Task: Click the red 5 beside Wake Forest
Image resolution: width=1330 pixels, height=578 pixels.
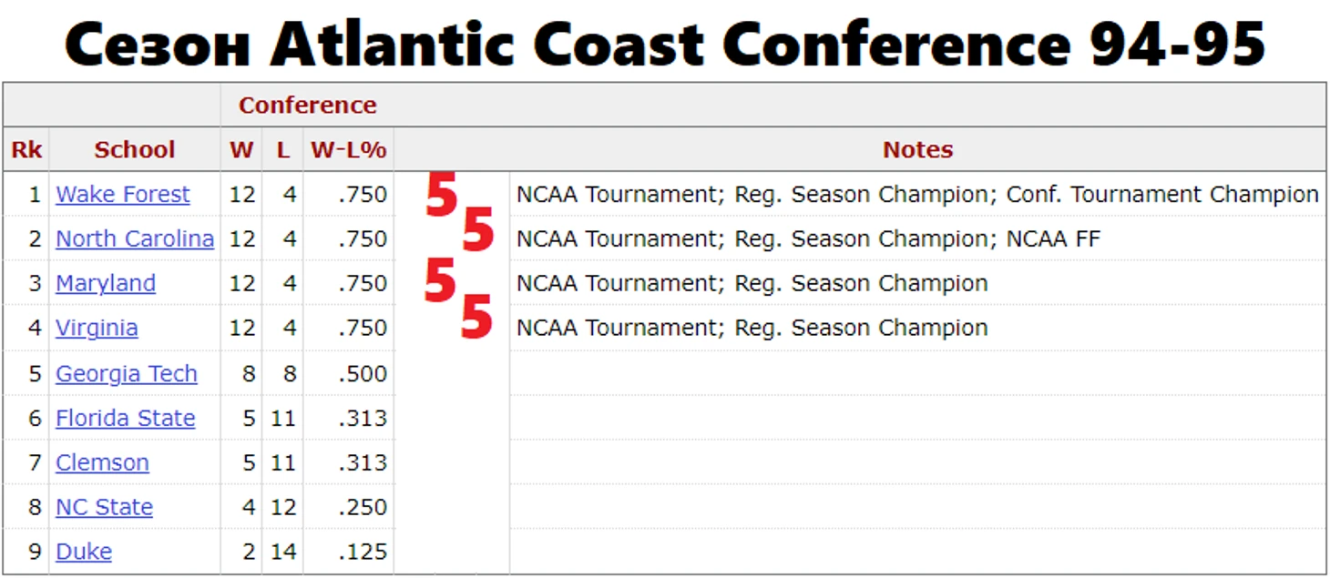Action: point(441,195)
